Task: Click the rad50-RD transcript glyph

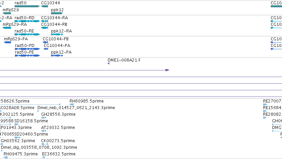Action: pyautogui.click(x=27, y=21)
